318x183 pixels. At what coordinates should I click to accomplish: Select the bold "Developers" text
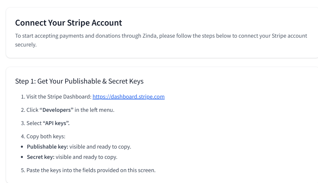point(56,110)
